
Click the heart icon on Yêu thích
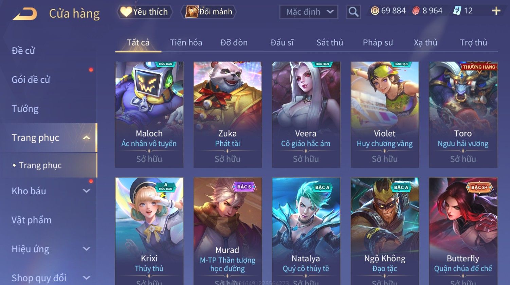coord(126,12)
